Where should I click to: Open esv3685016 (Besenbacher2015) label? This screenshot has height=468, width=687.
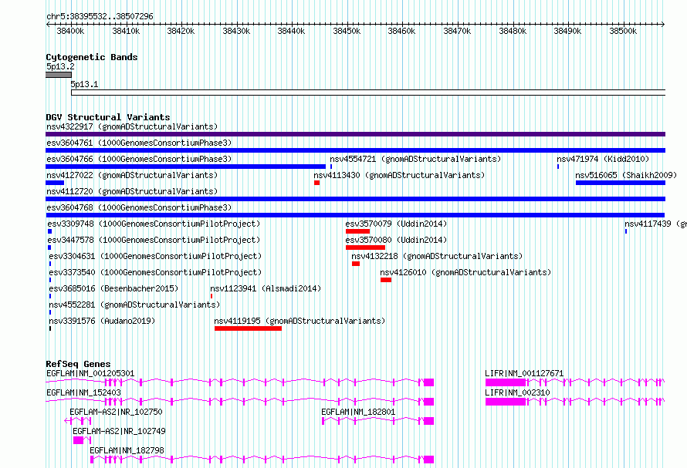click(113, 288)
